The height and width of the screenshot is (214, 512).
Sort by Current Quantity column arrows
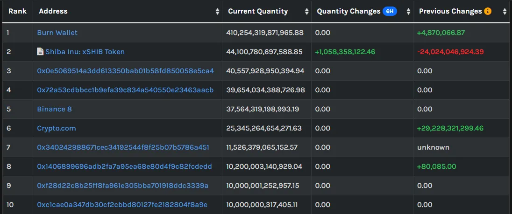click(x=306, y=11)
